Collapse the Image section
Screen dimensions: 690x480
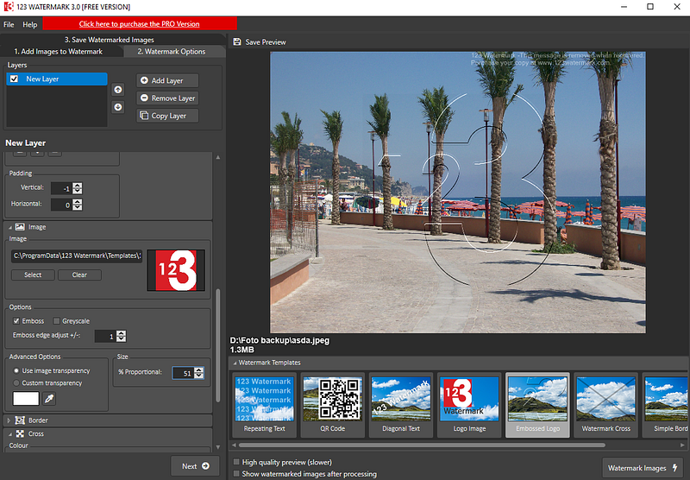(x=10, y=227)
